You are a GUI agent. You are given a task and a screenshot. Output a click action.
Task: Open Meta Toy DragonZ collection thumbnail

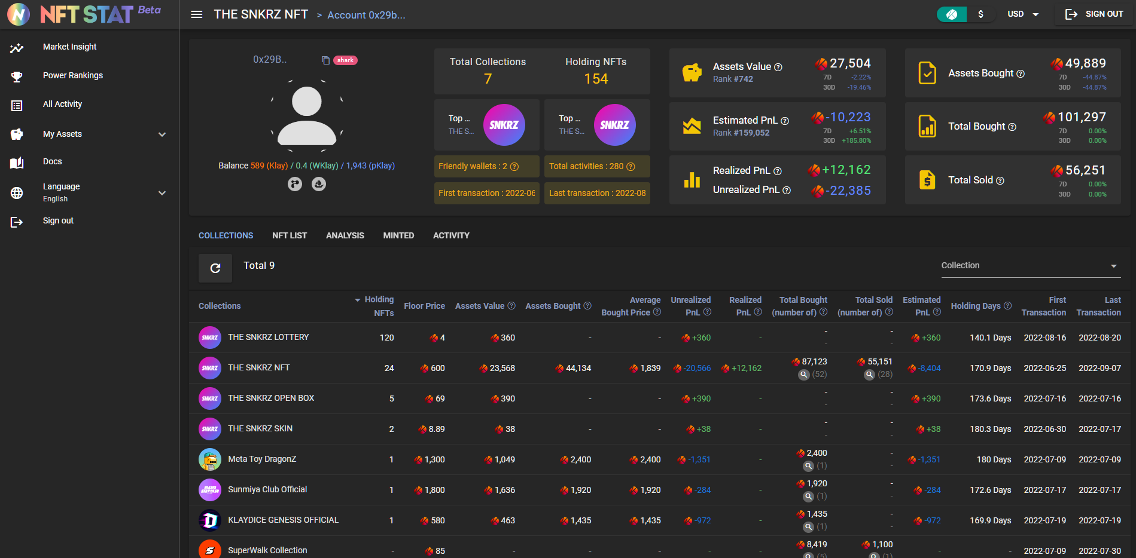coord(210,459)
